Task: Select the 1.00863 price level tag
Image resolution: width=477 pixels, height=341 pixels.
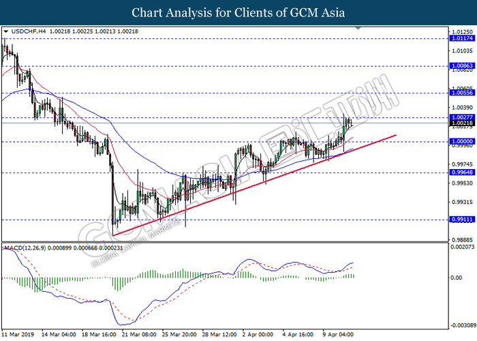Action: coord(461,66)
